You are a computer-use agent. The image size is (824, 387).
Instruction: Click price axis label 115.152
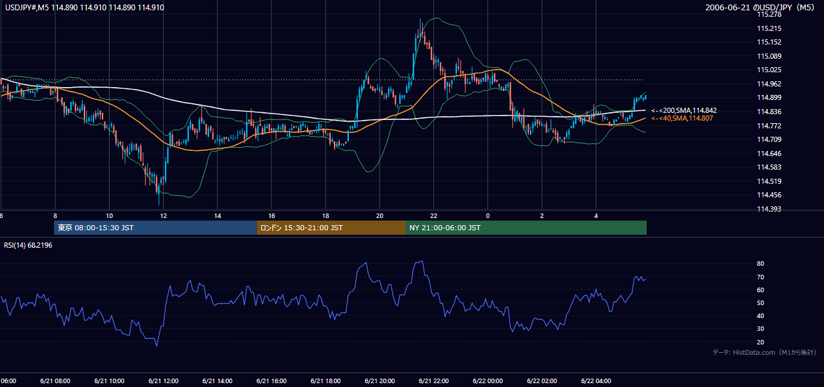coord(769,42)
